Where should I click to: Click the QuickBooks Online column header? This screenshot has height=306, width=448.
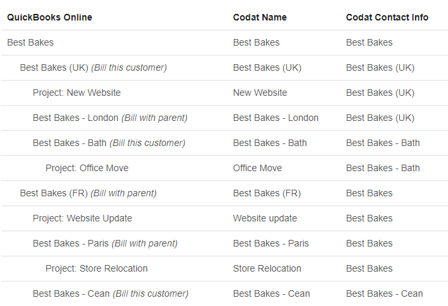[50, 17]
